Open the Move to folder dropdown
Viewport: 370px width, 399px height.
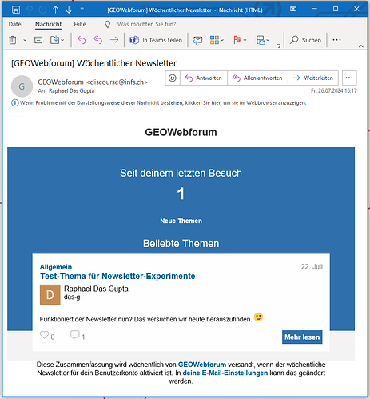pyautogui.click(x=57, y=40)
